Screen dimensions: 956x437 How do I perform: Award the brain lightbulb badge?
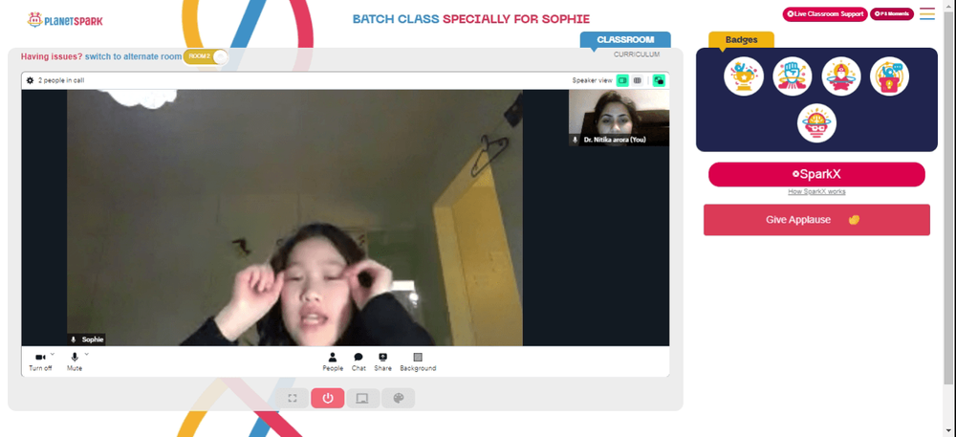pos(817,123)
